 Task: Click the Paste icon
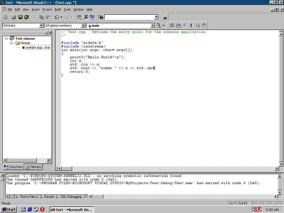[x=48, y=17]
